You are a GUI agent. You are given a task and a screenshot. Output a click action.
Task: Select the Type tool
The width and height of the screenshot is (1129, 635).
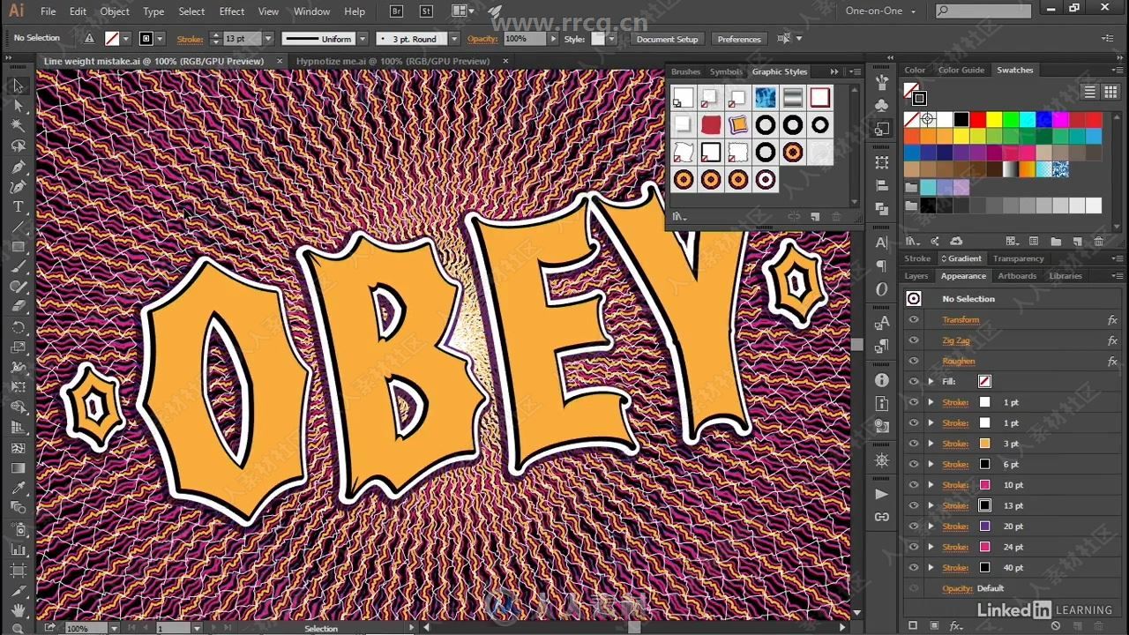point(18,206)
